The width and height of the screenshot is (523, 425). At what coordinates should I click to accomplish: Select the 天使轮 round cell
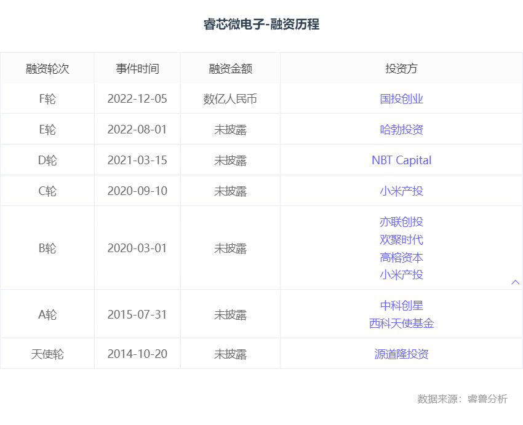47,354
